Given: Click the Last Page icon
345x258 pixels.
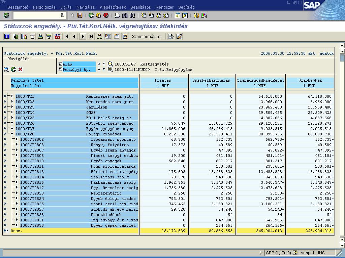Looking at the screenshot, I should (166, 15).
